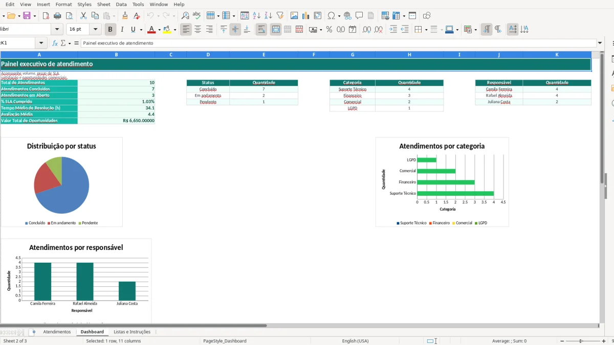The width and height of the screenshot is (614, 345).
Task: Clone formatting with the paintbrush icon
Action: (126, 16)
